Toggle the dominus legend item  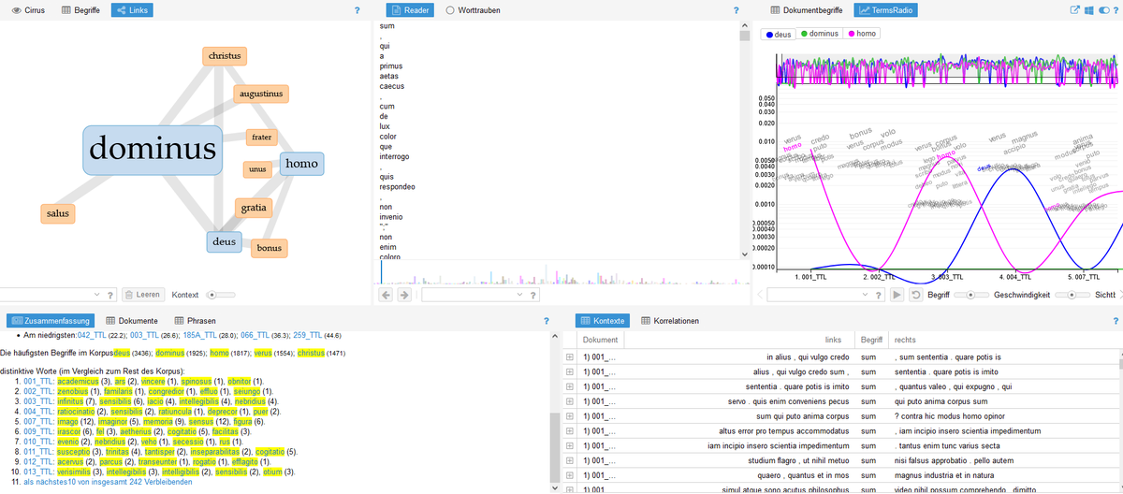819,35
